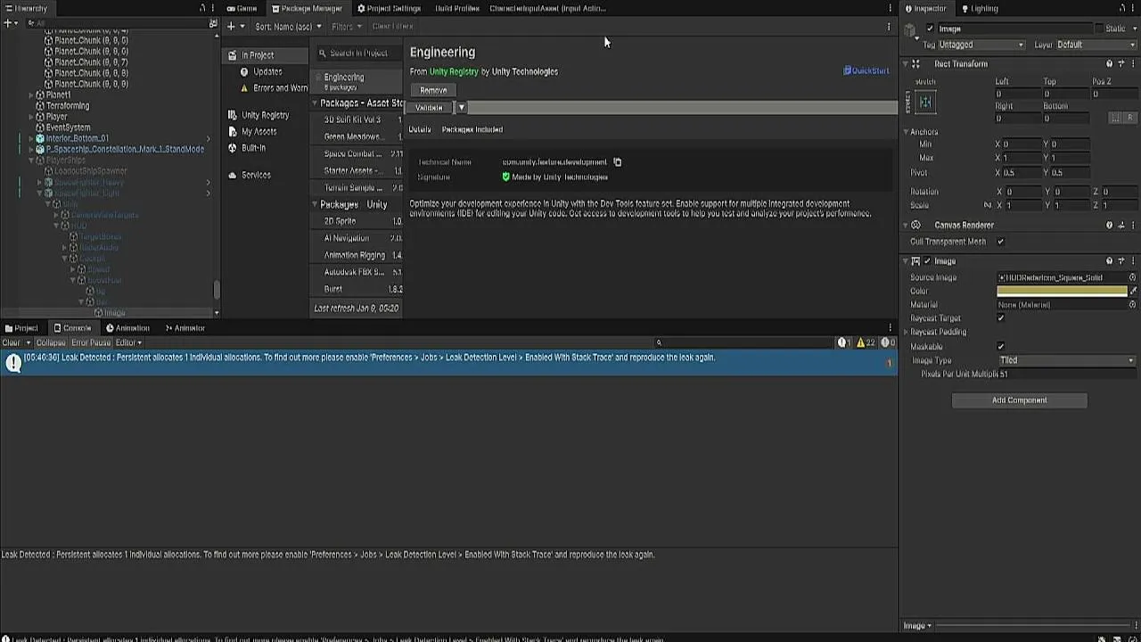Click the yellow Color swatch field
This screenshot has height=642, width=1141.
[1062, 291]
